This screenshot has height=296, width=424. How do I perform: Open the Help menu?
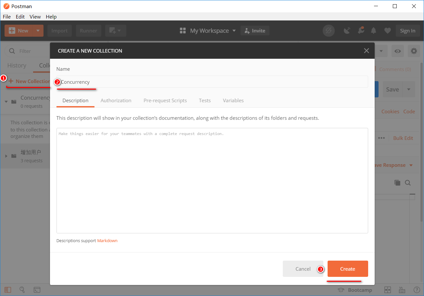51,17
